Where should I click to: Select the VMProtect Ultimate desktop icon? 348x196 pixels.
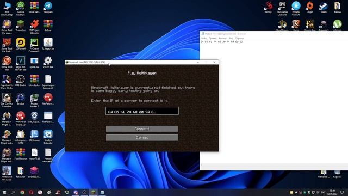coord(34,27)
